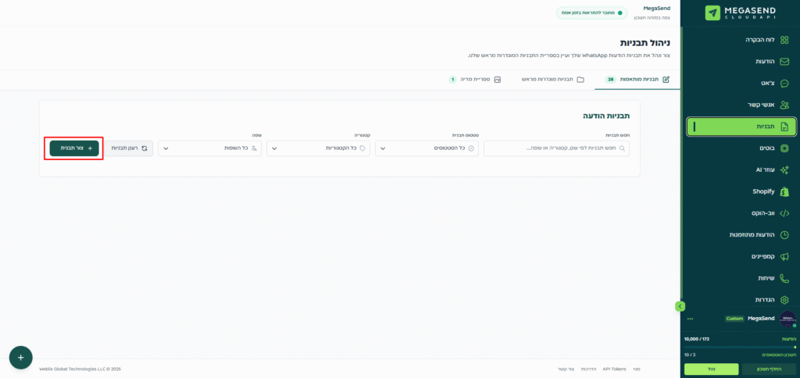Open Messages (הודעות) envelope icon in sidebar
The image size is (800, 378).
(x=784, y=61)
